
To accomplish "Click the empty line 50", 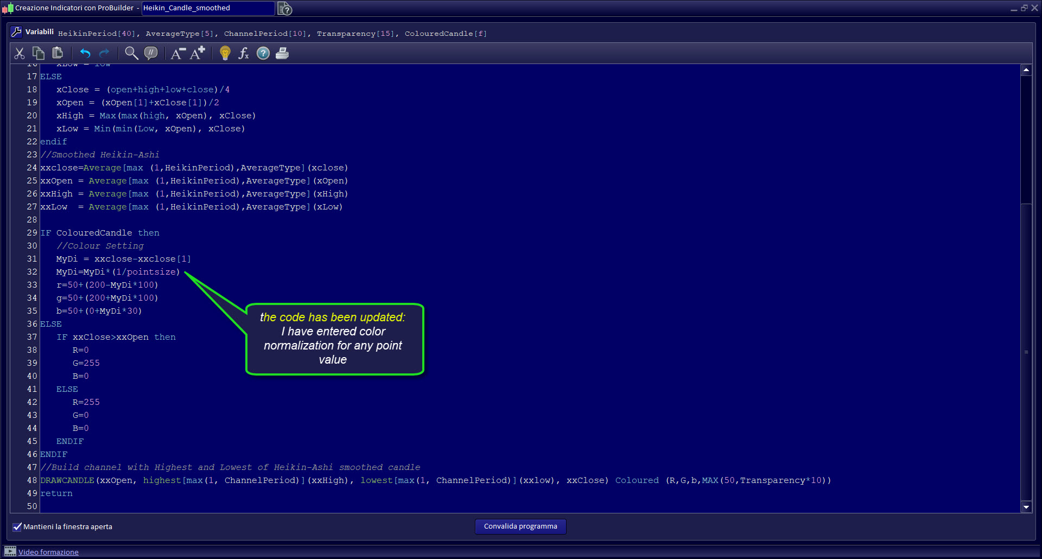I will coord(529,506).
